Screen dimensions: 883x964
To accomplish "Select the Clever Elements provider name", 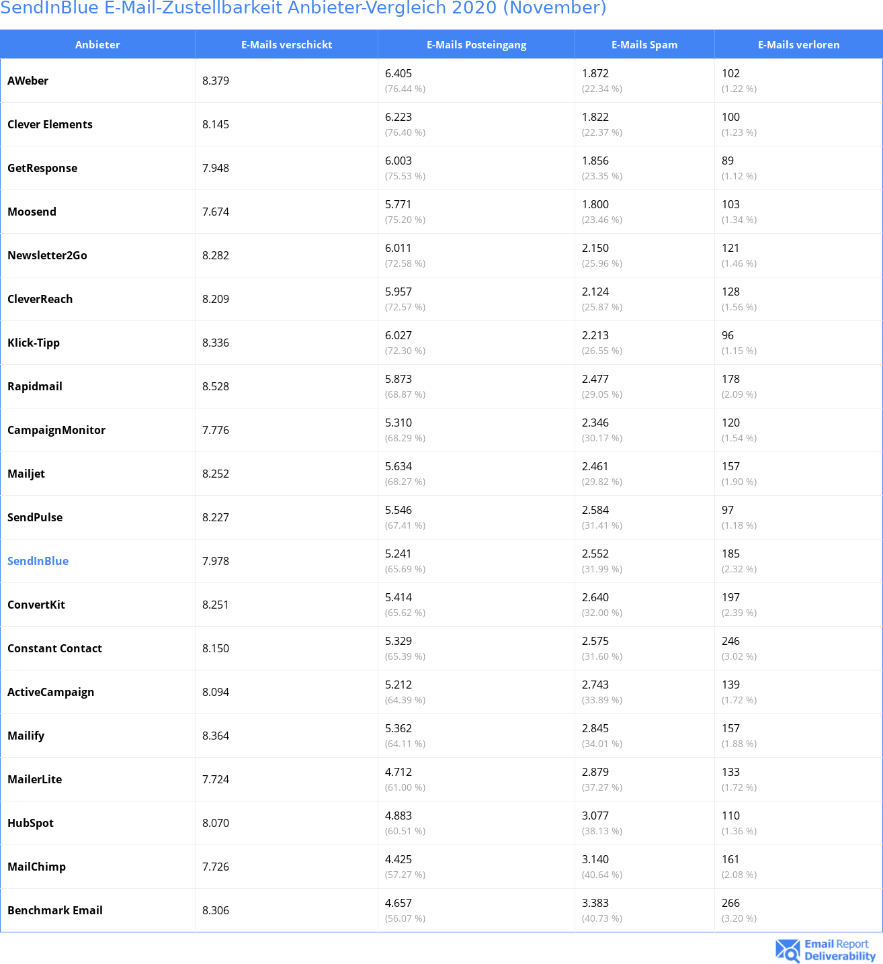I will (x=50, y=124).
